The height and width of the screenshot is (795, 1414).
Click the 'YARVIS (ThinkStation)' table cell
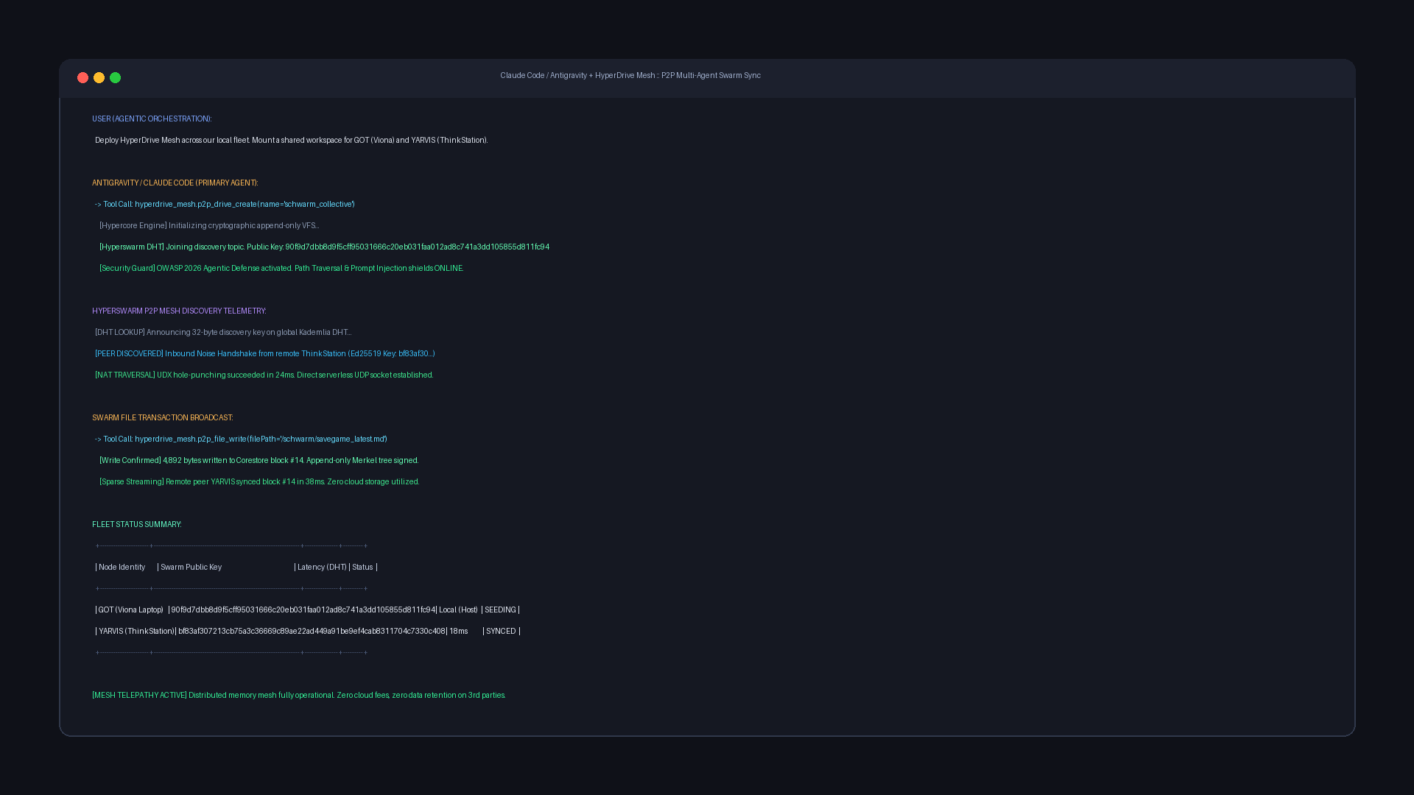(137, 632)
